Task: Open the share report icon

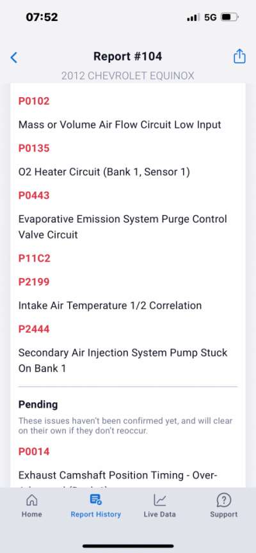Action: coord(239,56)
